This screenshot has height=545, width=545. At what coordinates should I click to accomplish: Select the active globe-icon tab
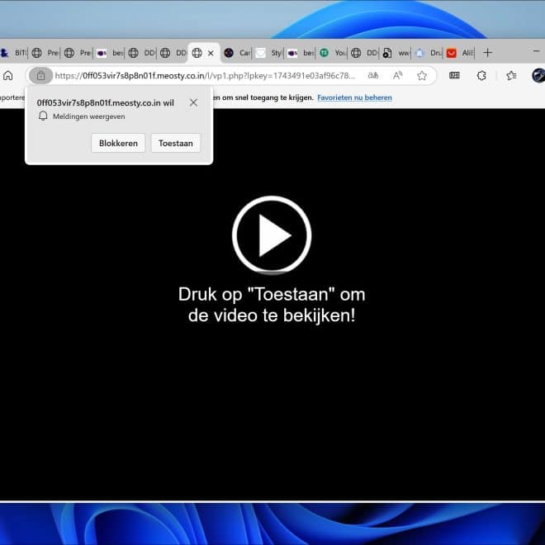click(x=197, y=53)
